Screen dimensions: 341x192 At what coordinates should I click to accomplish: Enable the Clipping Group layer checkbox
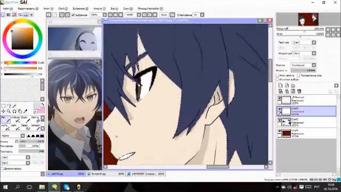(298, 75)
